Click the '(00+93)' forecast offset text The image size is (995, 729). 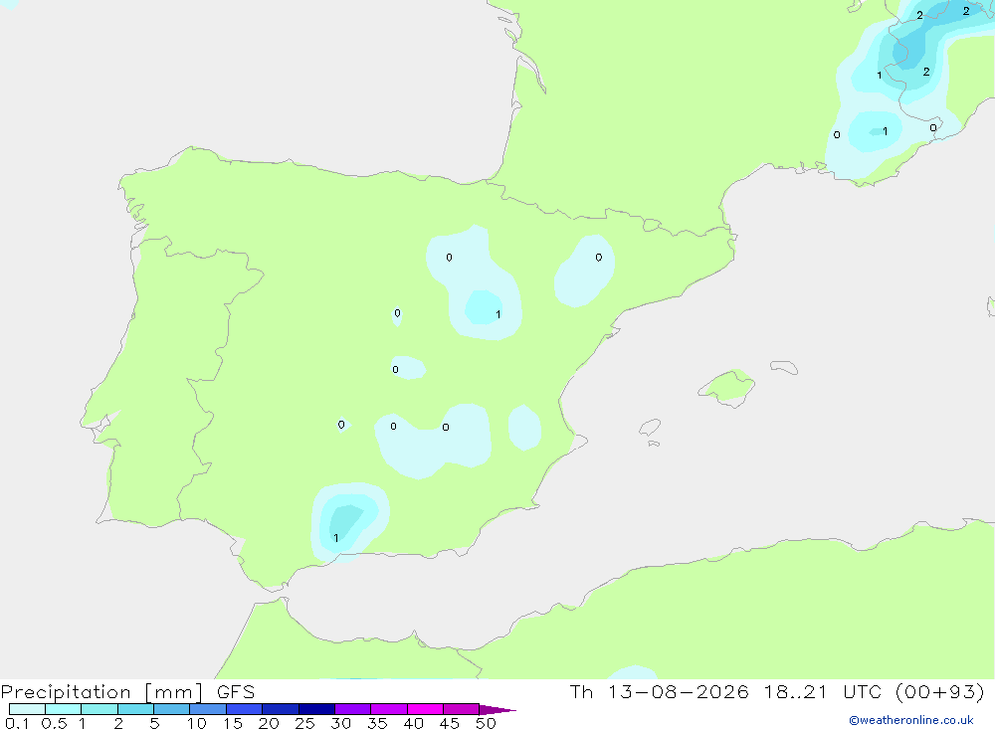940,691
